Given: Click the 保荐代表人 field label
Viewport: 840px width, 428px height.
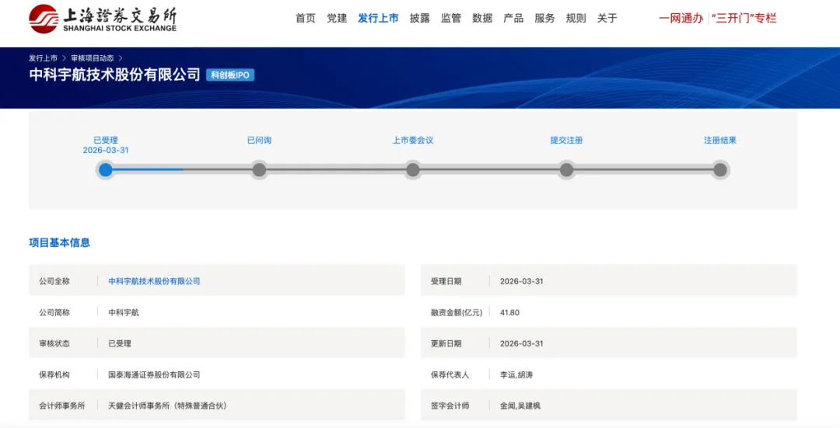Looking at the screenshot, I should click(x=450, y=374).
